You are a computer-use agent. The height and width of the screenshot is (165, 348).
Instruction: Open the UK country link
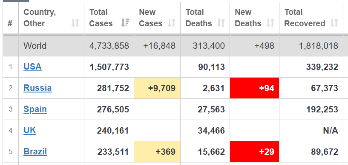tap(29, 130)
